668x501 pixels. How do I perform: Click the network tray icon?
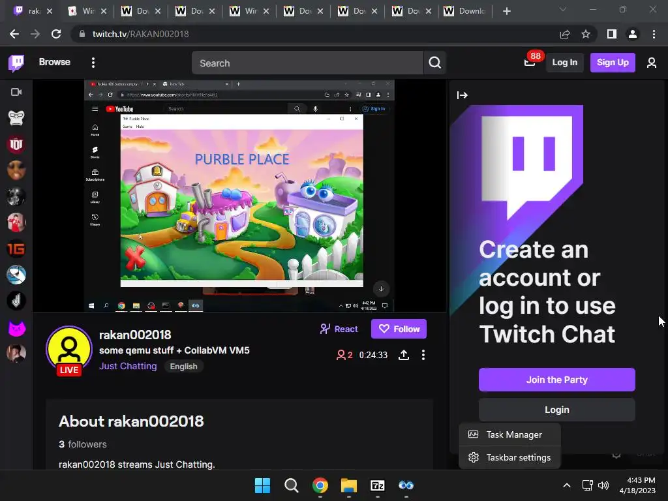pos(588,485)
